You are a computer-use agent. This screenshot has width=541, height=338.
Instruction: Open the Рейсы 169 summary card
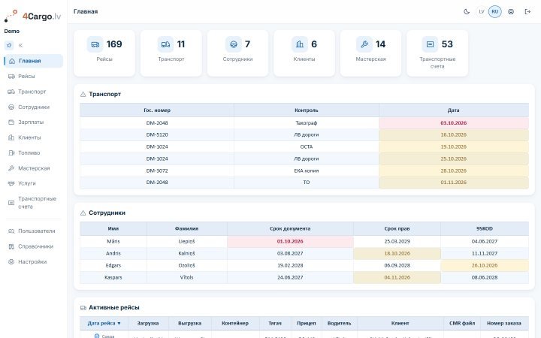(104, 53)
